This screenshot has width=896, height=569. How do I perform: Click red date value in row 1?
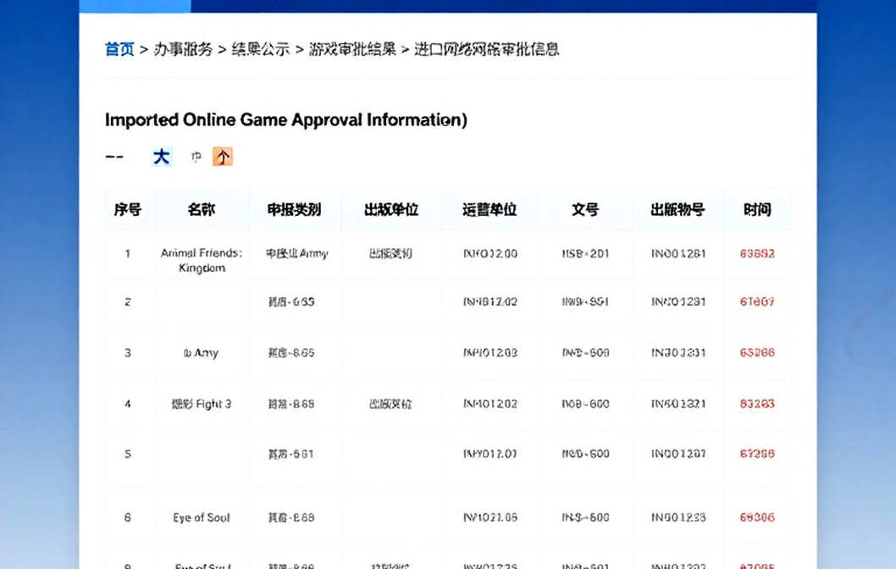[757, 254]
